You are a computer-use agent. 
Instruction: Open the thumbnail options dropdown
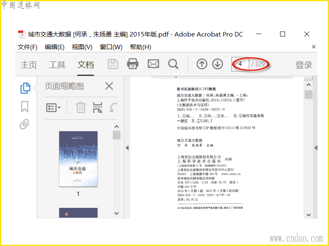(53, 108)
